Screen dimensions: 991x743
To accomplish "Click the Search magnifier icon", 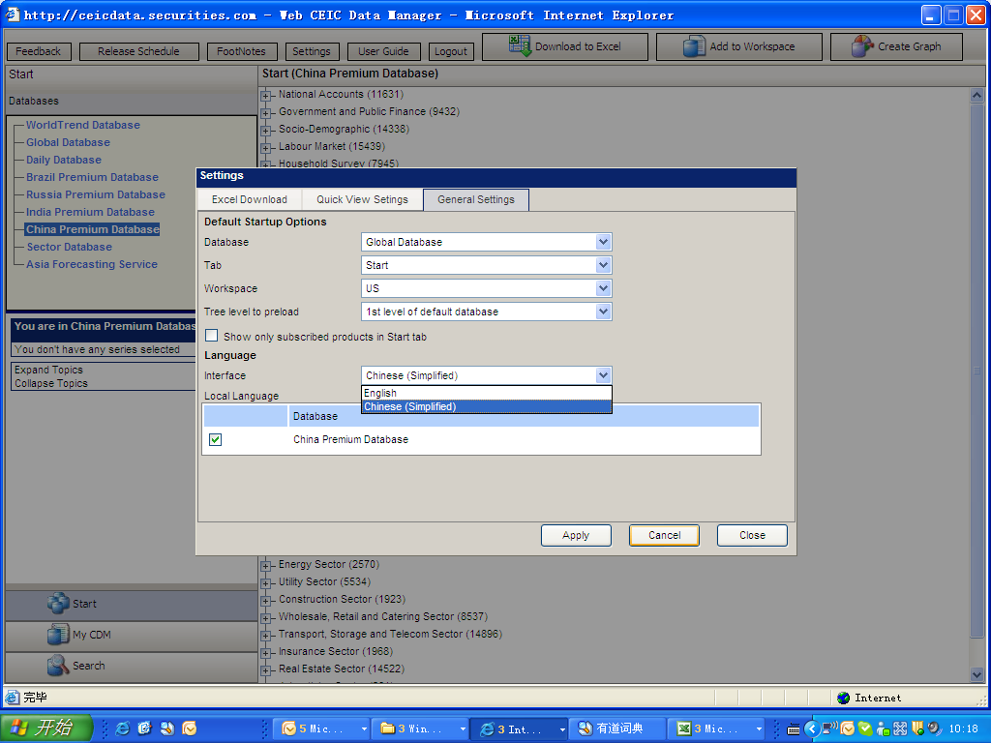I will point(59,666).
